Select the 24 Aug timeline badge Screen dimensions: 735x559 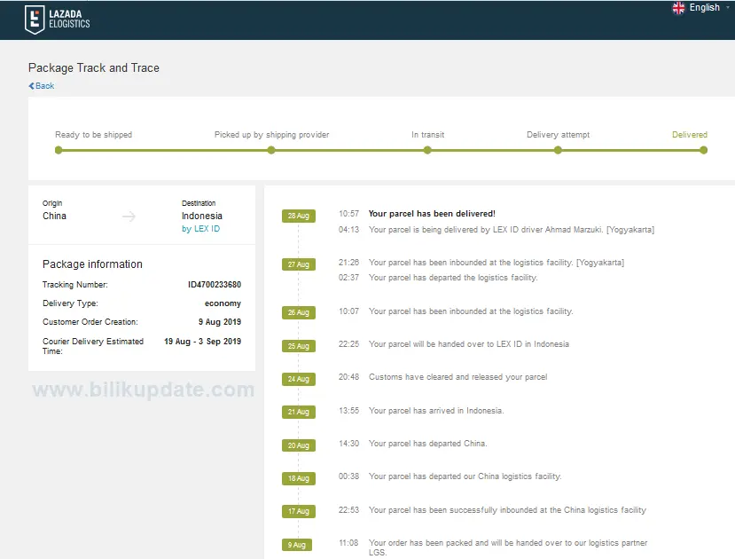tap(298, 379)
